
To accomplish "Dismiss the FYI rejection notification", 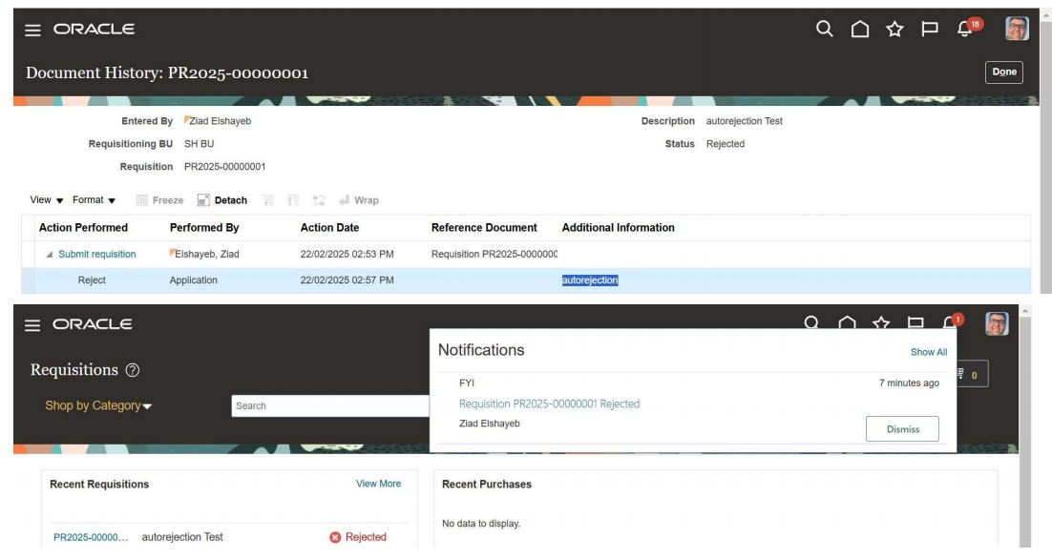I will tap(903, 428).
